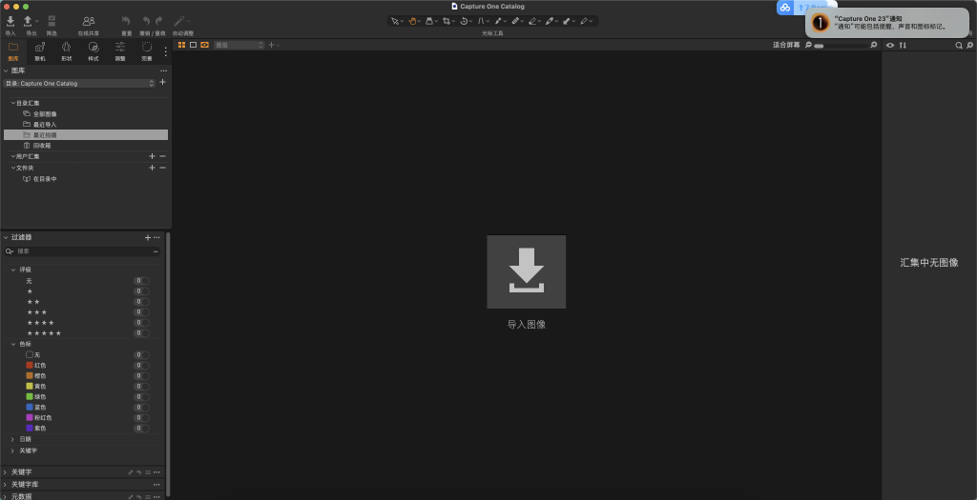Select the orange hand pan tool
Screen dimensions: 977x500
pos(412,21)
